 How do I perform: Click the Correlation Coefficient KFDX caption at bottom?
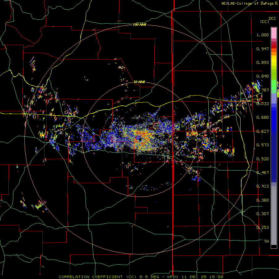pos(141,277)
